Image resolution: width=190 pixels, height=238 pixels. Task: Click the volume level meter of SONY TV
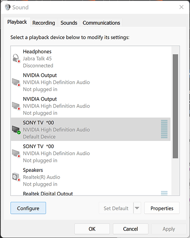tap(164, 129)
